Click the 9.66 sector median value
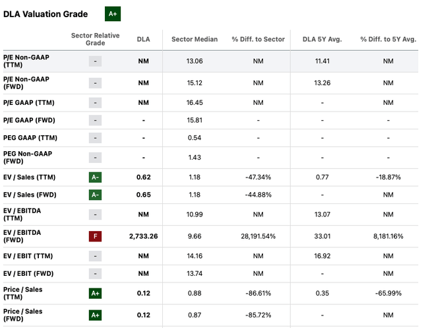 [x=195, y=236]
